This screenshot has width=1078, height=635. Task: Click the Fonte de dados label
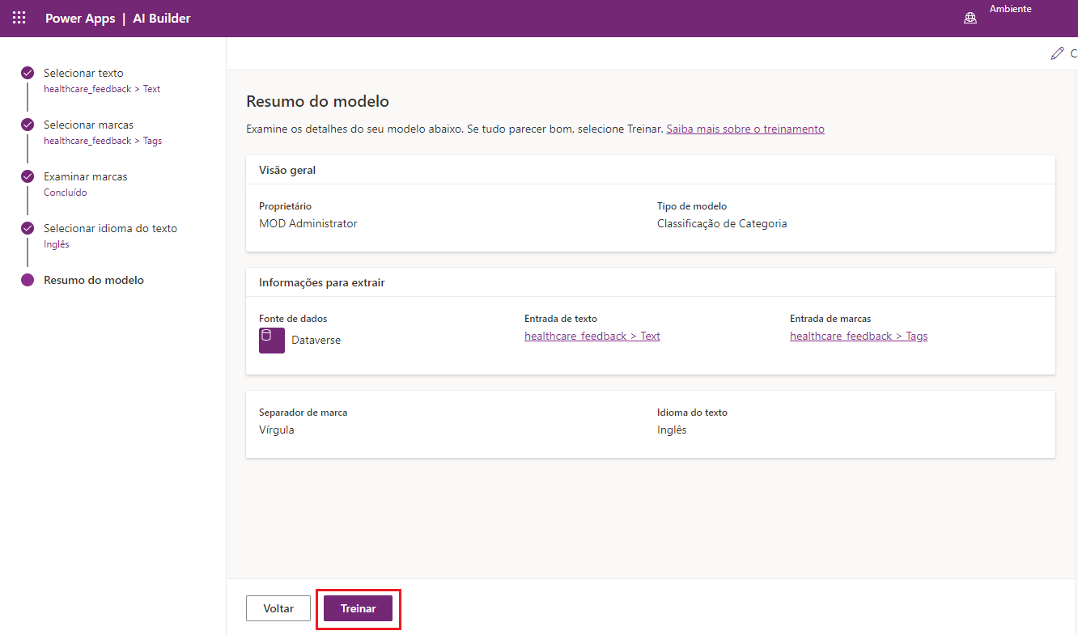(x=293, y=319)
